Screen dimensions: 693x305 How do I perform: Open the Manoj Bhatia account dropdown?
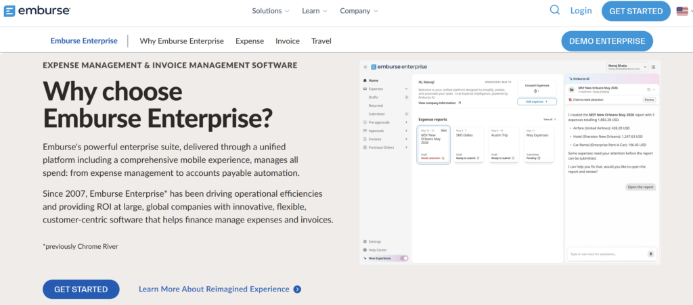click(x=627, y=67)
